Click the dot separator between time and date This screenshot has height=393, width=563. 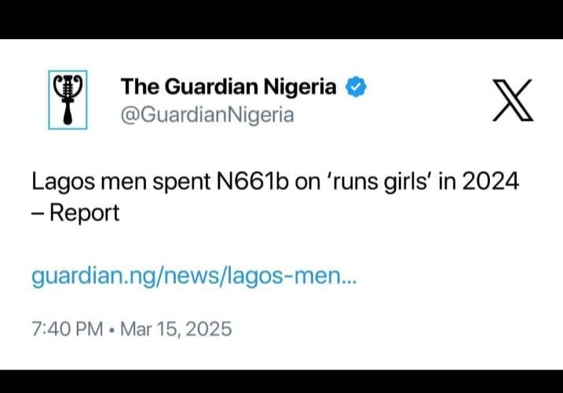[113, 329]
